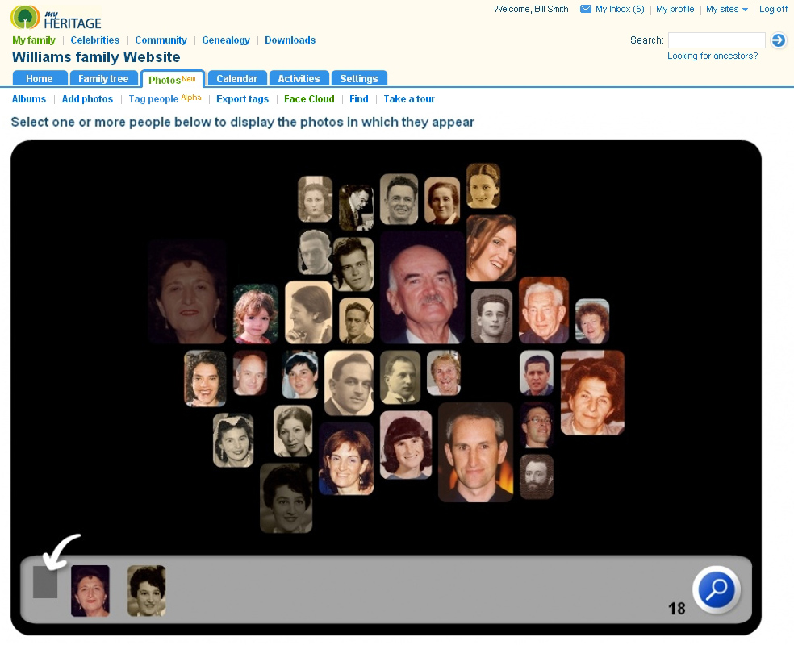Click the empty gray slot in tray
794x645 pixels.
pos(45,582)
